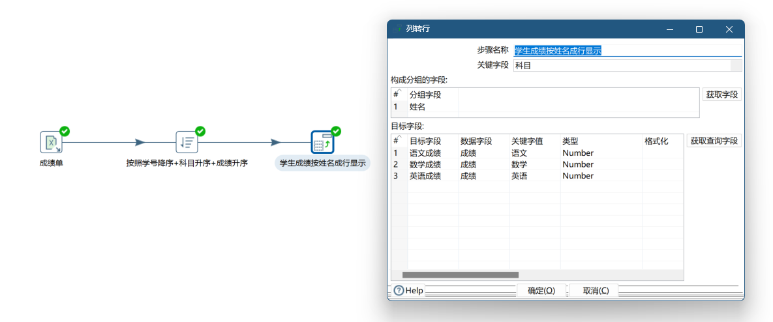Confirm with the 确定(O) button
This screenshot has width=773, height=322.
tap(541, 291)
